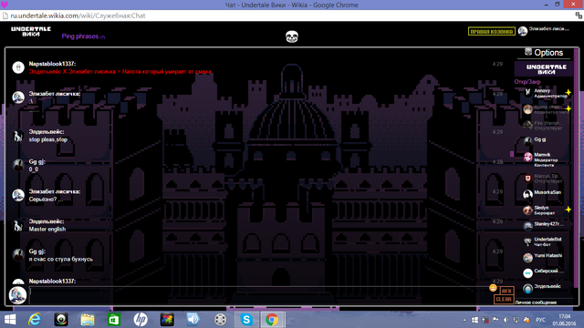Open the HP icon on the taskbar
Viewport: 584px width, 328px height.
[x=141, y=320]
